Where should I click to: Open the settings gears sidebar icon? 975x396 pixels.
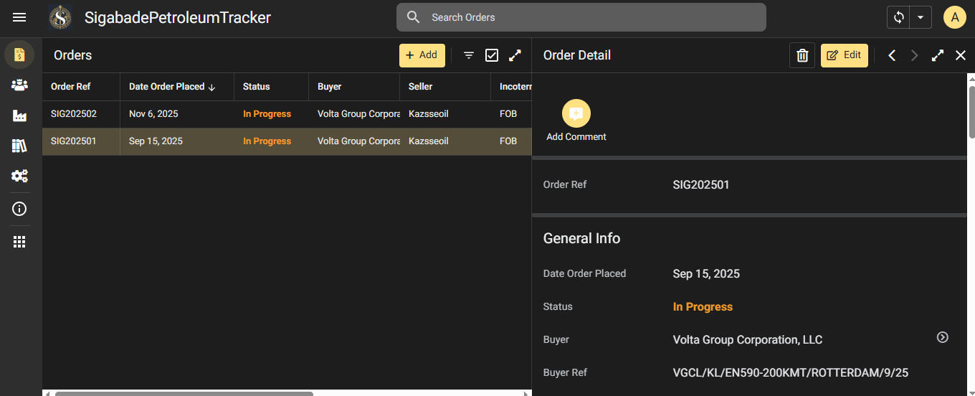tap(19, 176)
